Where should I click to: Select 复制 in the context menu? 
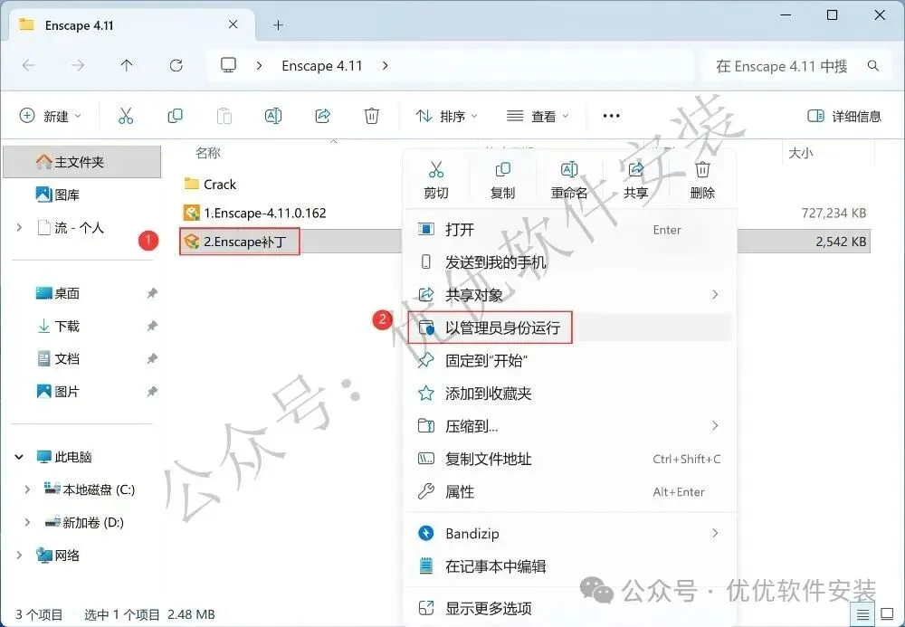[502, 180]
